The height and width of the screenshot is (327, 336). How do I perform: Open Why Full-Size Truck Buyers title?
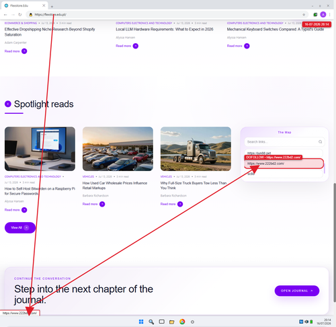point(194,186)
